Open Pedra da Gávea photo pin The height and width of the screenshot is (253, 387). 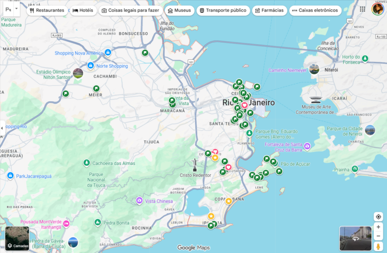73,242
